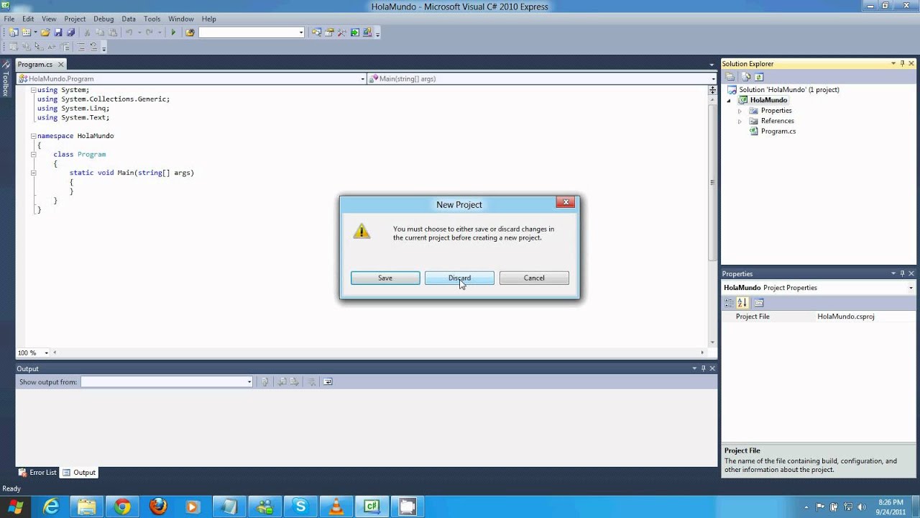
Task: Click Alphabetical sort icon in Properties panel
Action: click(742, 303)
